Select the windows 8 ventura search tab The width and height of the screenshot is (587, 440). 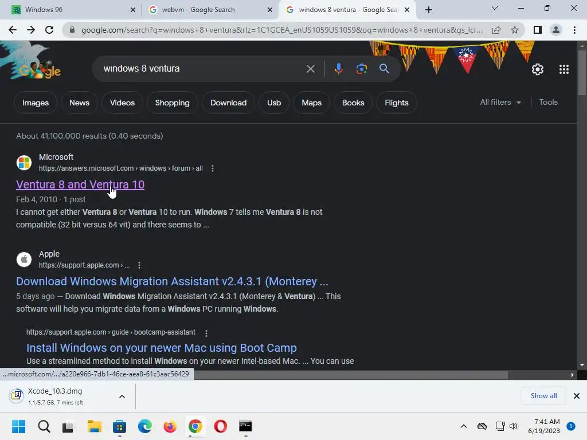[x=348, y=10]
